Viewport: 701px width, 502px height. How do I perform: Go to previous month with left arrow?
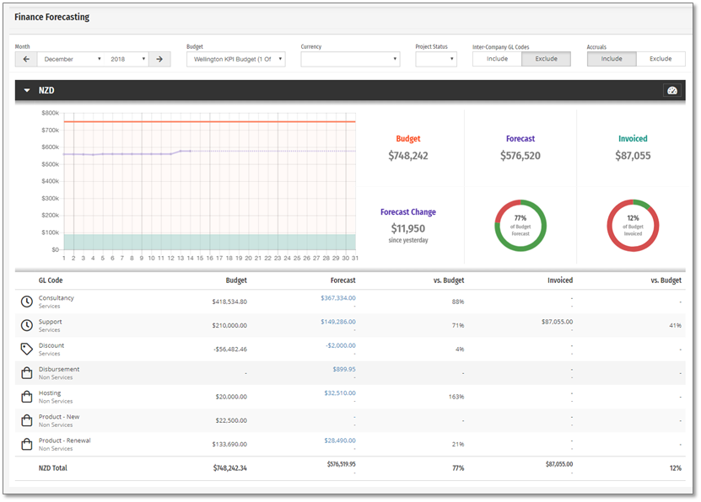(x=26, y=59)
